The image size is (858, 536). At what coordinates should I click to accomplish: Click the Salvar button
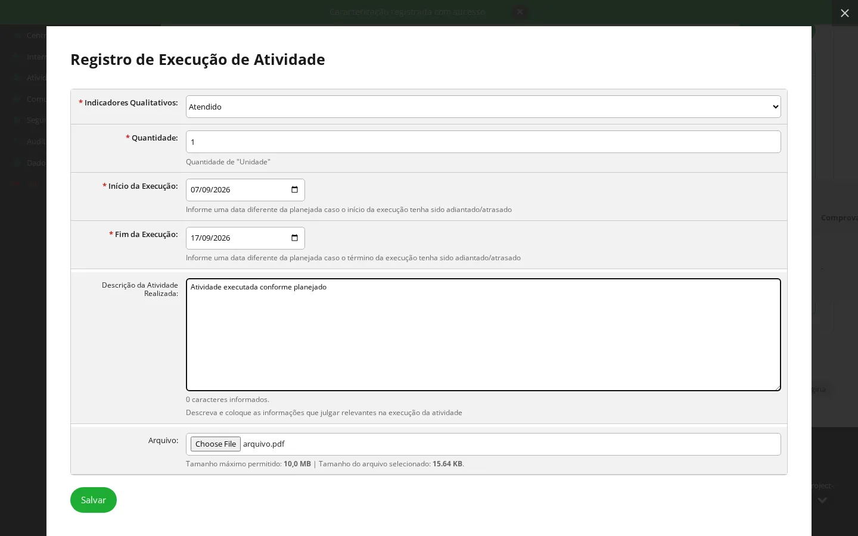pyautogui.click(x=94, y=500)
